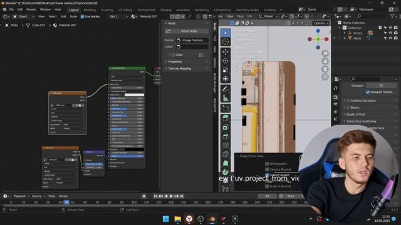Toggle the Use Nodes checkbox

point(82,17)
